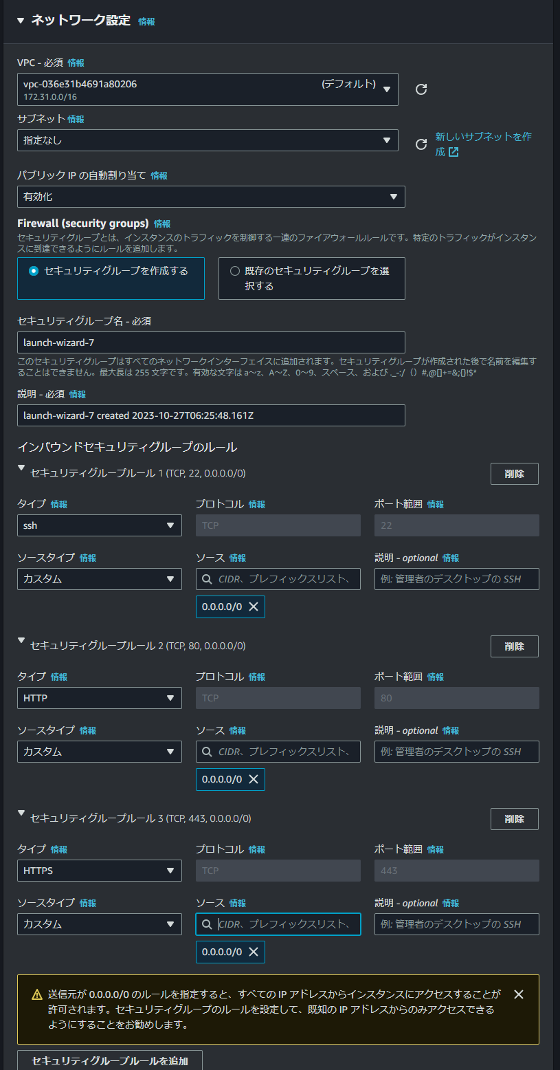This screenshot has width=560, height=1070.
Task: Select セキュリティグループを作成する option
Action: [x=34, y=270]
